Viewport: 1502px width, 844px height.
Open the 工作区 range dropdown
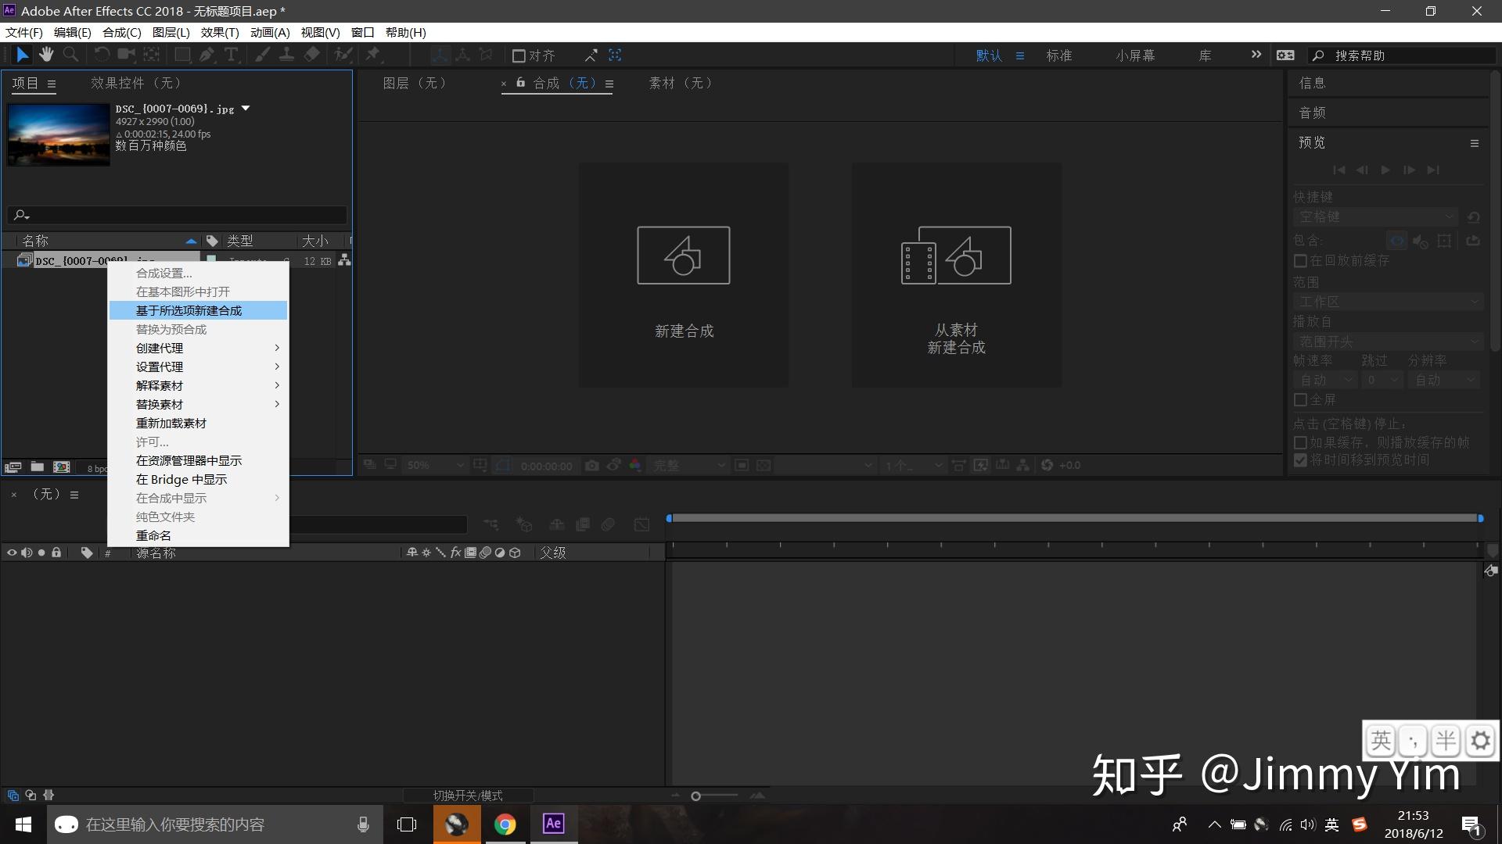pyautogui.click(x=1389, y=302)
